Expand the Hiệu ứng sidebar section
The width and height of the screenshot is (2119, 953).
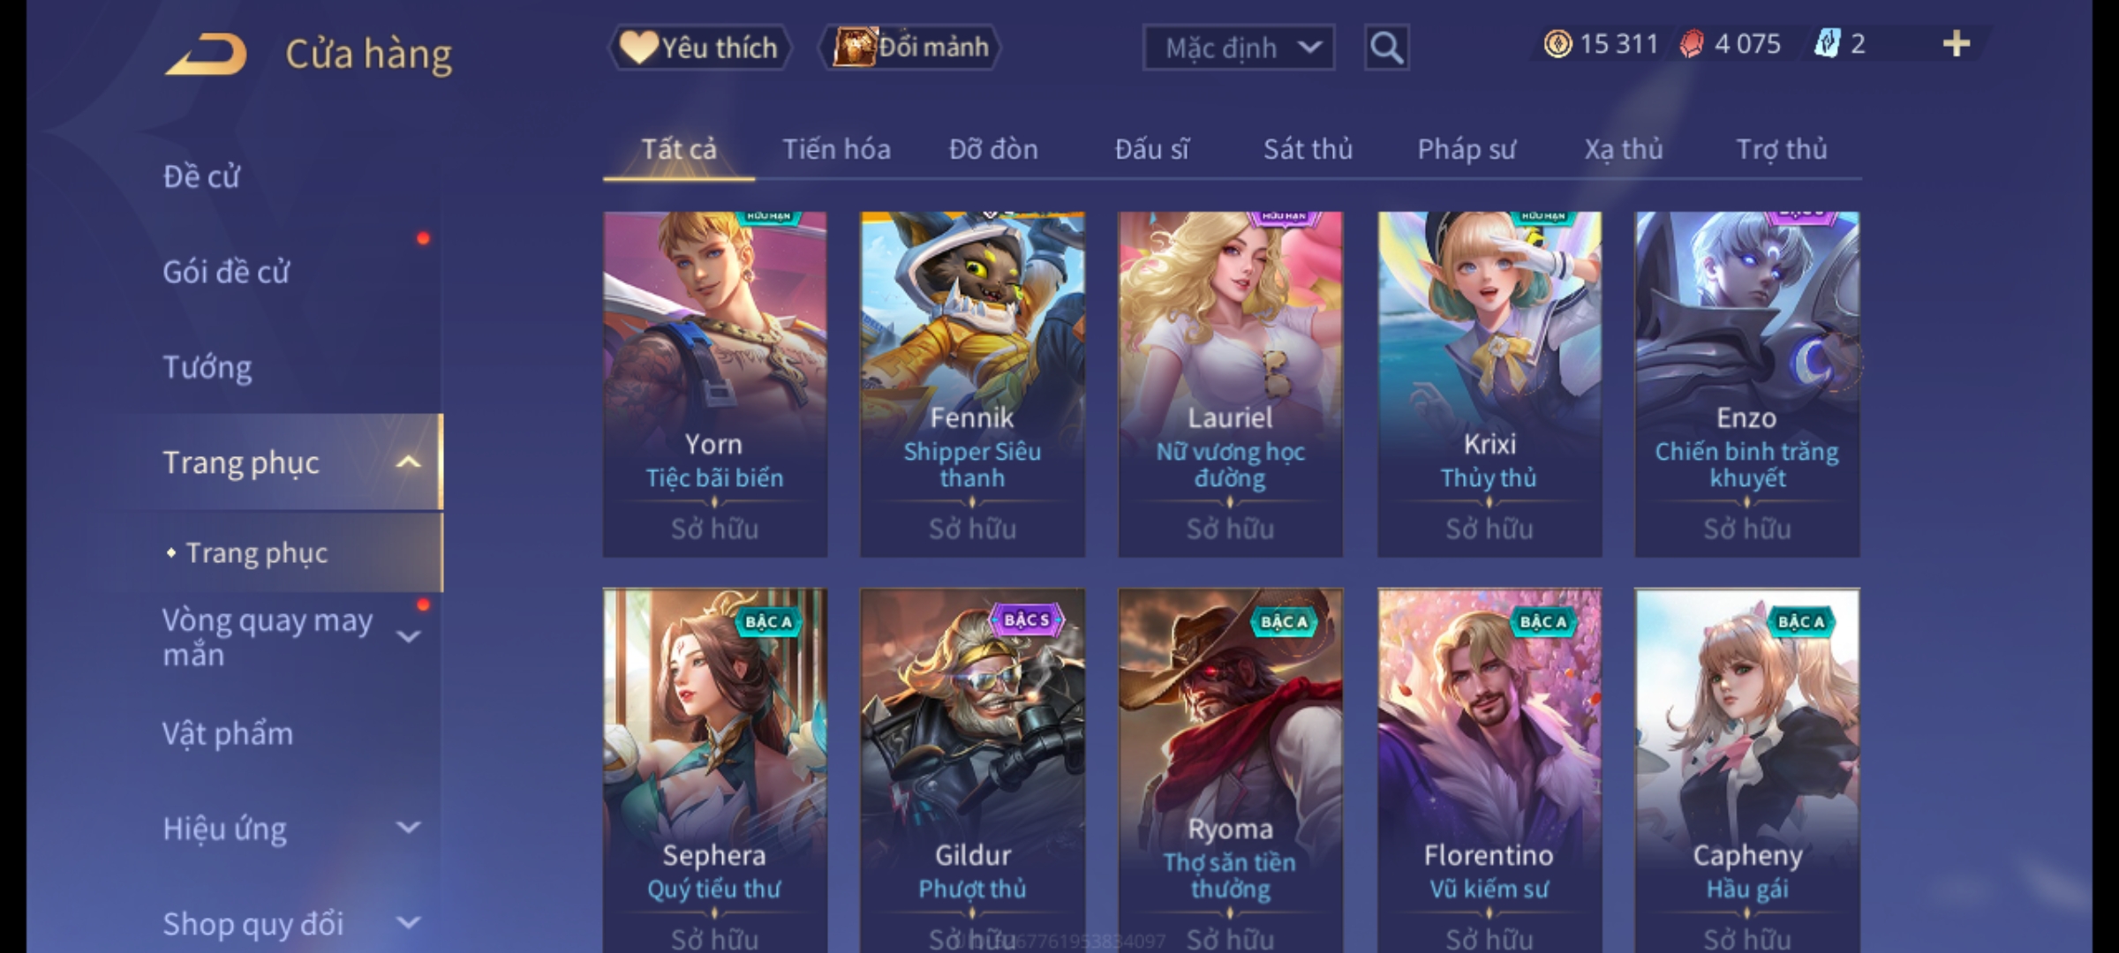click(408, 828)
